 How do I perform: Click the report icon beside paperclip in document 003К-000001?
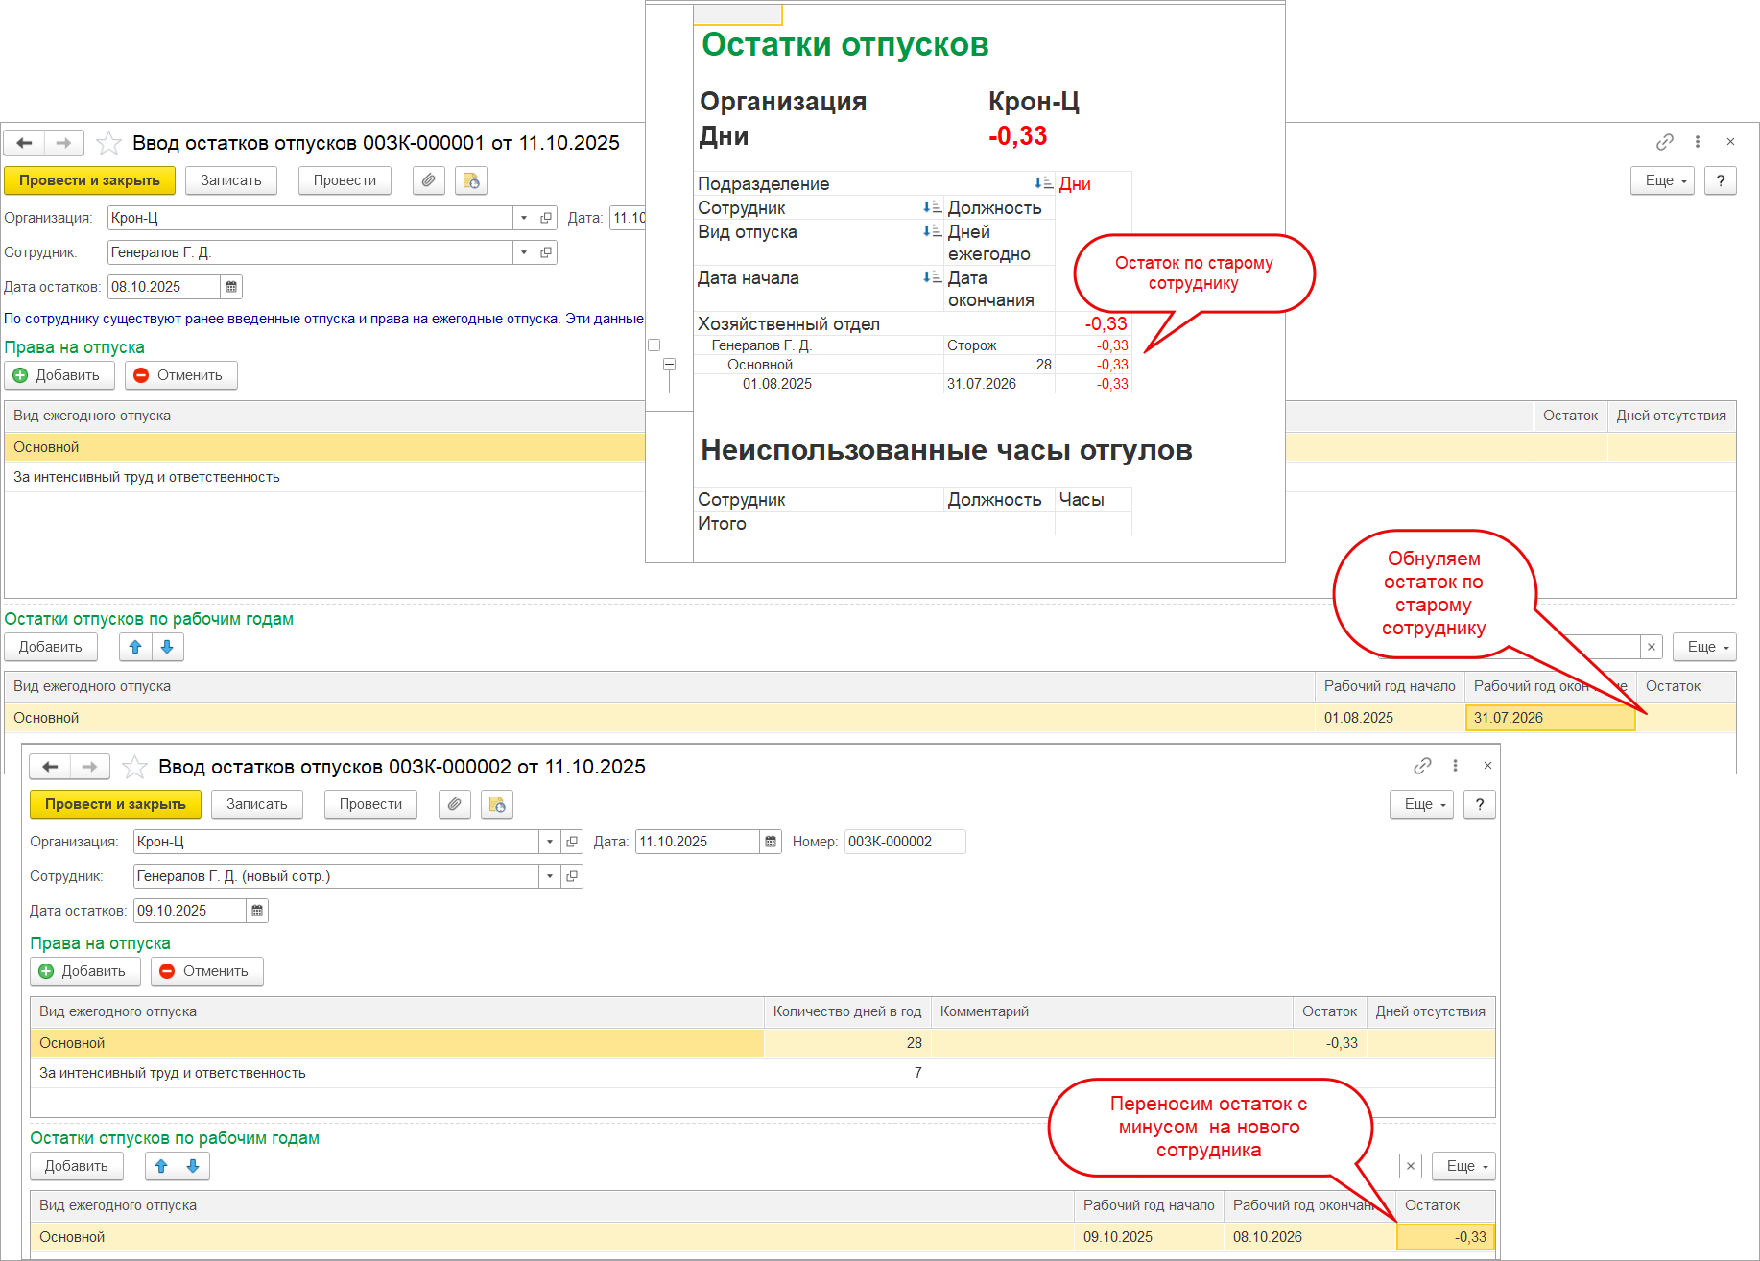coord(471,180)
